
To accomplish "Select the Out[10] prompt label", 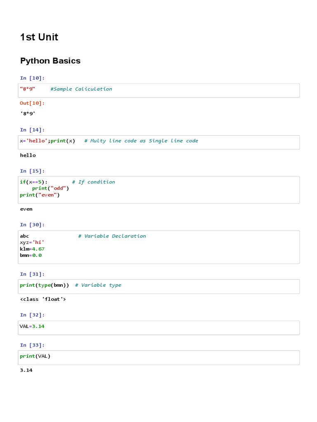I will (x=32, y=103).
